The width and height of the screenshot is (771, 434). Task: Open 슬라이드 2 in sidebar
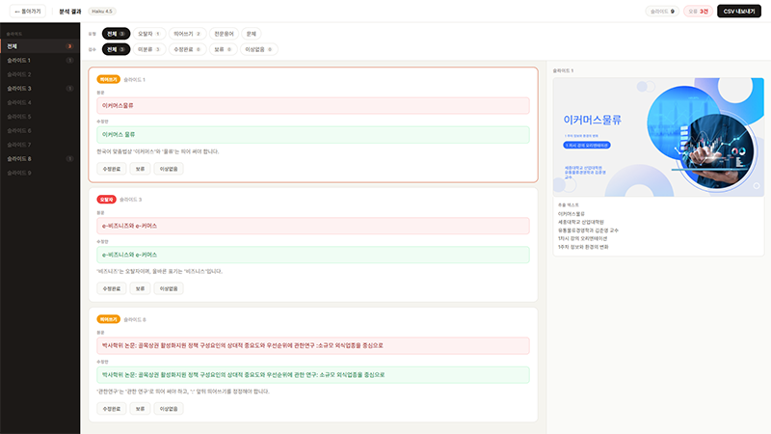pyautogui.click(x=40, y=74)
